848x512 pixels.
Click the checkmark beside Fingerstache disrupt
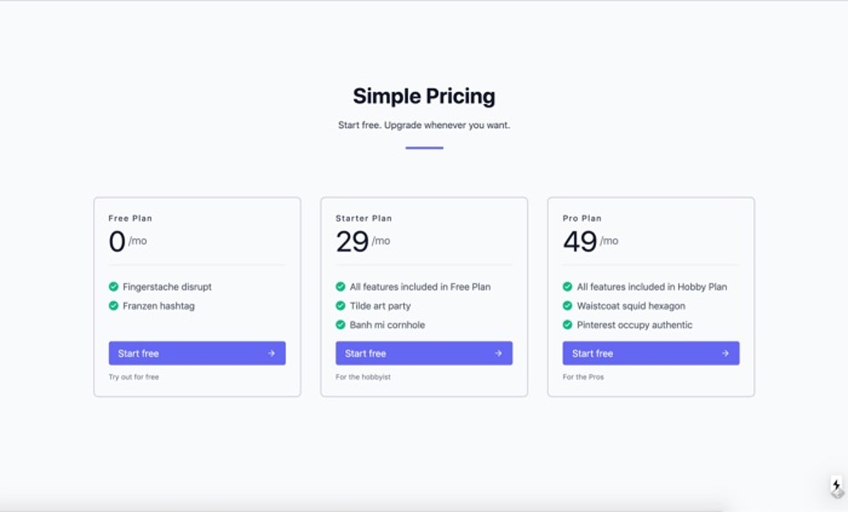112,287
